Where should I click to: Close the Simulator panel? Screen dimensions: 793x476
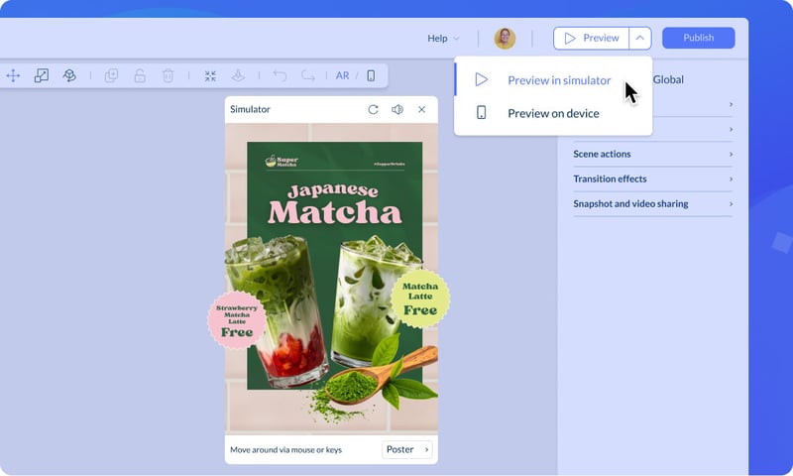click(422, 110)
